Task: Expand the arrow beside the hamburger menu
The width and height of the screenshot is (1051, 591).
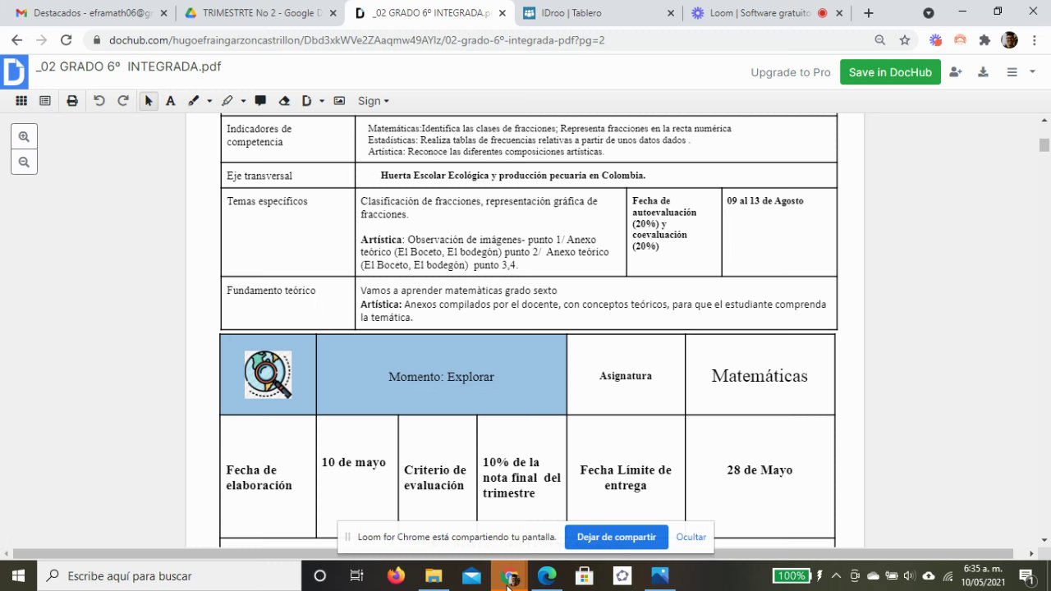Action: (1032, 72)
